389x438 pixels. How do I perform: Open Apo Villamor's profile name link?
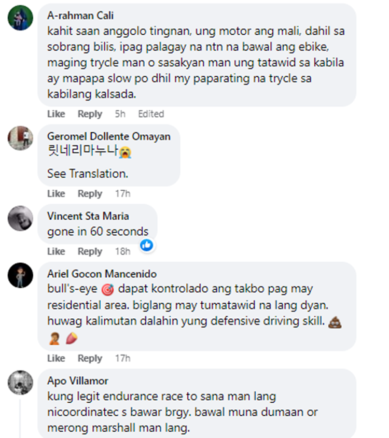78,381
